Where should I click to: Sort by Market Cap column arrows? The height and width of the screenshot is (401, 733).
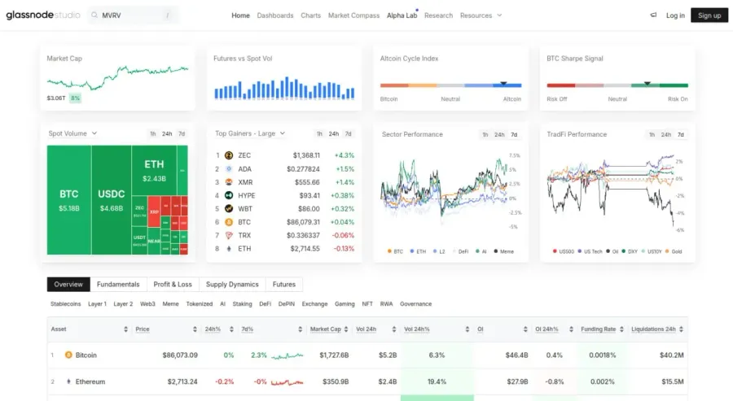[346, 329]
